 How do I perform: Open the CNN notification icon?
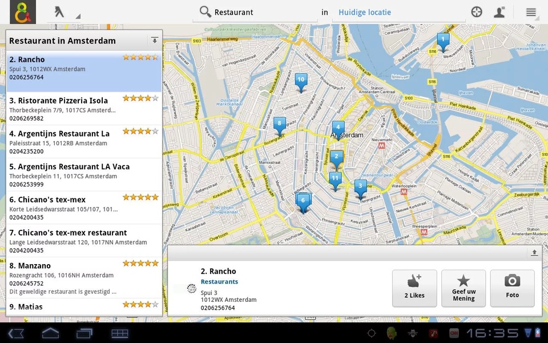[x=454, y=333]
